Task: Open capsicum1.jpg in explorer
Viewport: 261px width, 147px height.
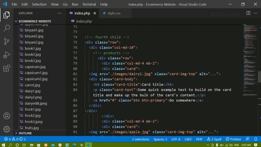Action: tap(36, 73)
